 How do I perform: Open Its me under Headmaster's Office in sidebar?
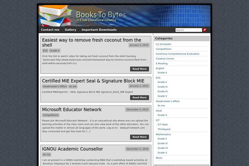[x=161, y=105]
